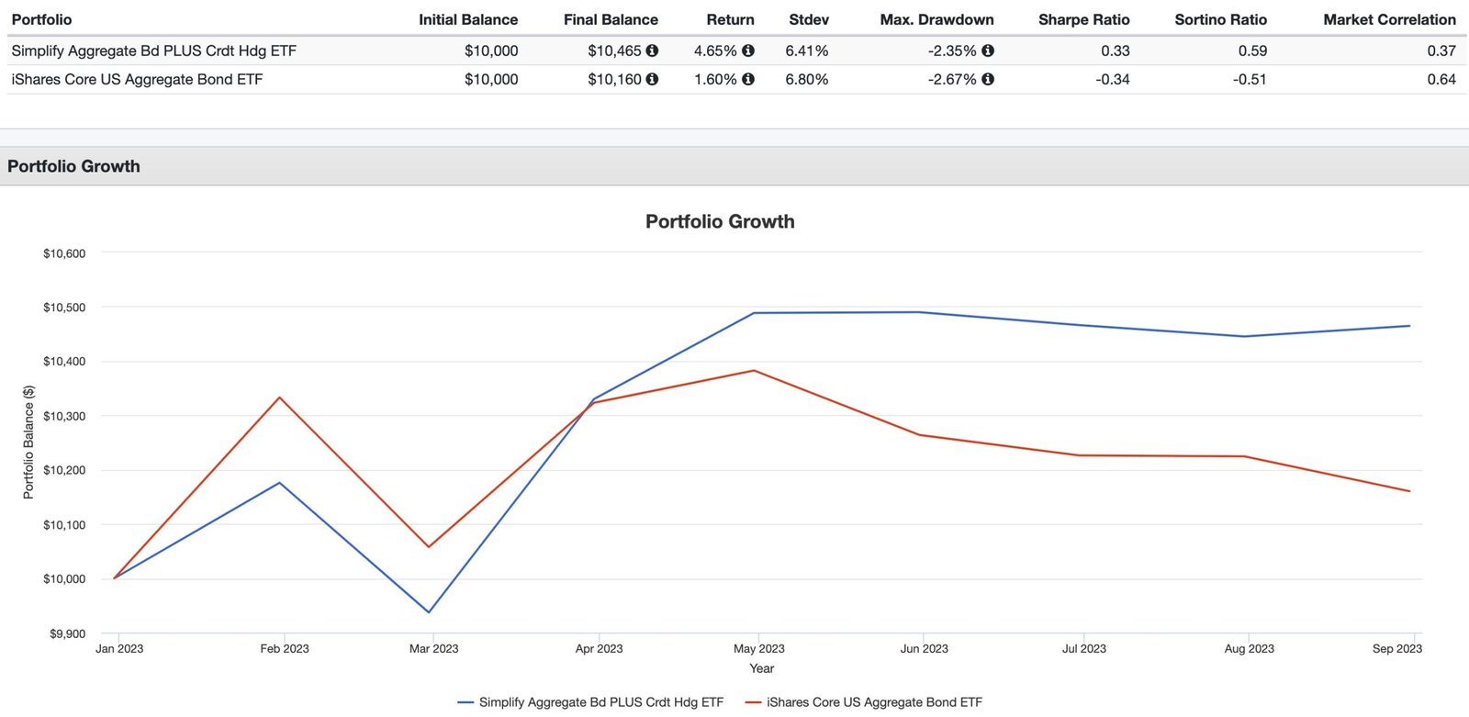Click the $10,400 y-axis label
This screenshot has width=1469, height=717.
64,362
